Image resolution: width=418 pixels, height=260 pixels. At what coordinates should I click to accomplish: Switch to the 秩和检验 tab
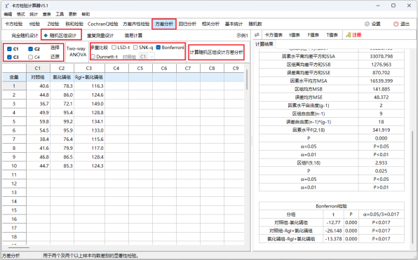click(x=74, y=24)
